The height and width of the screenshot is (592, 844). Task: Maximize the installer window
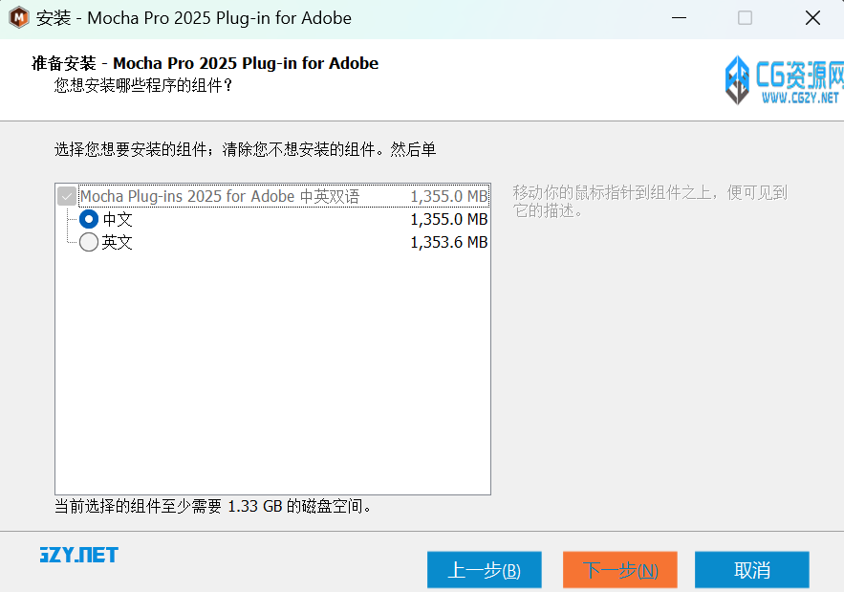click(x=746, y=18)
